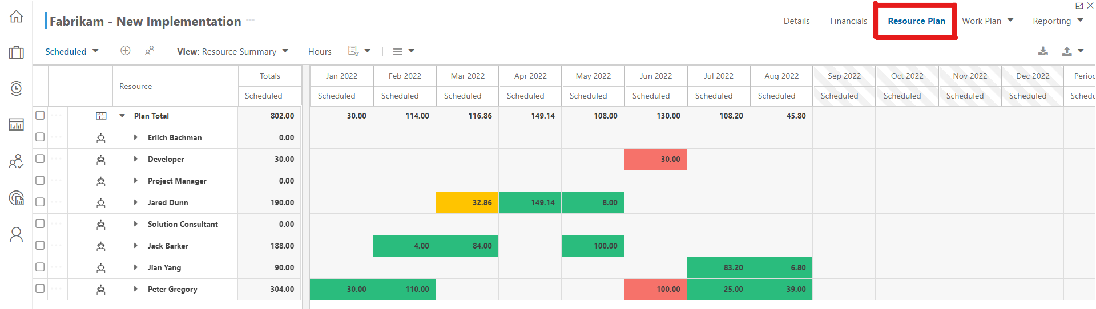Expand the Peter Gregory row
Image resolution: width=1096 pixels, height=309 pixels.
tap(135, 289)
